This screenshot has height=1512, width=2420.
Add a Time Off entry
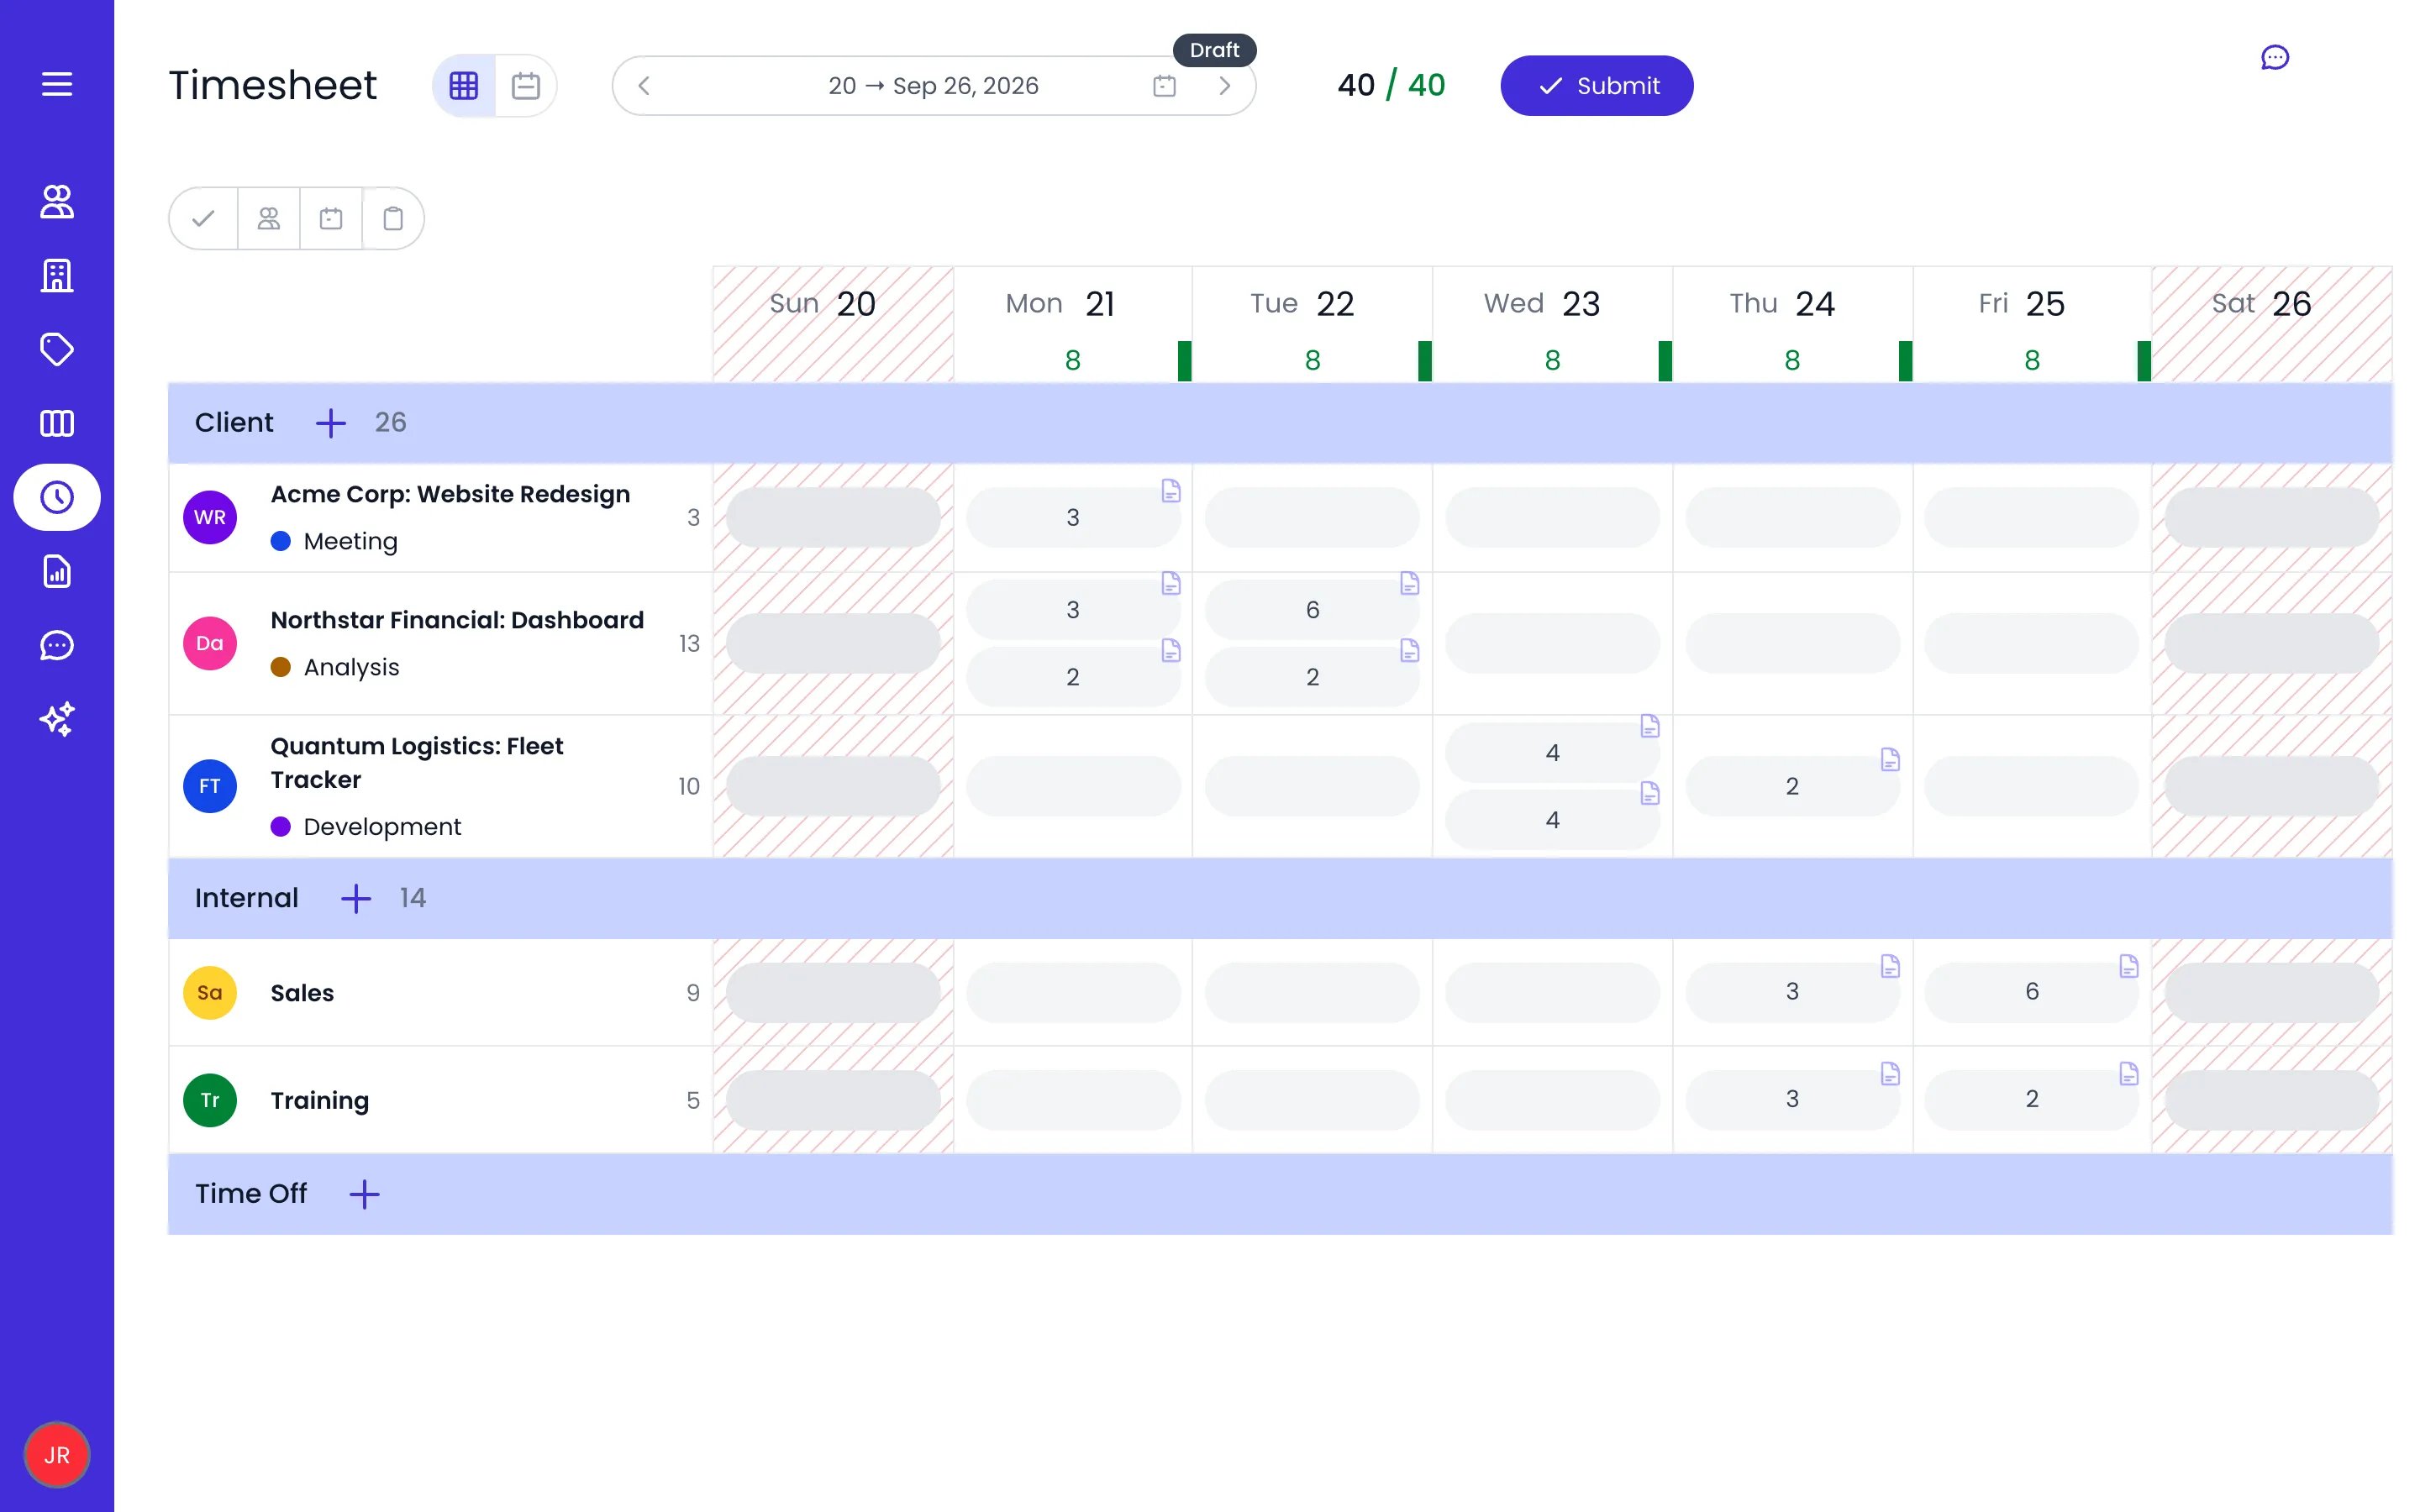(x=365, y=1194)
